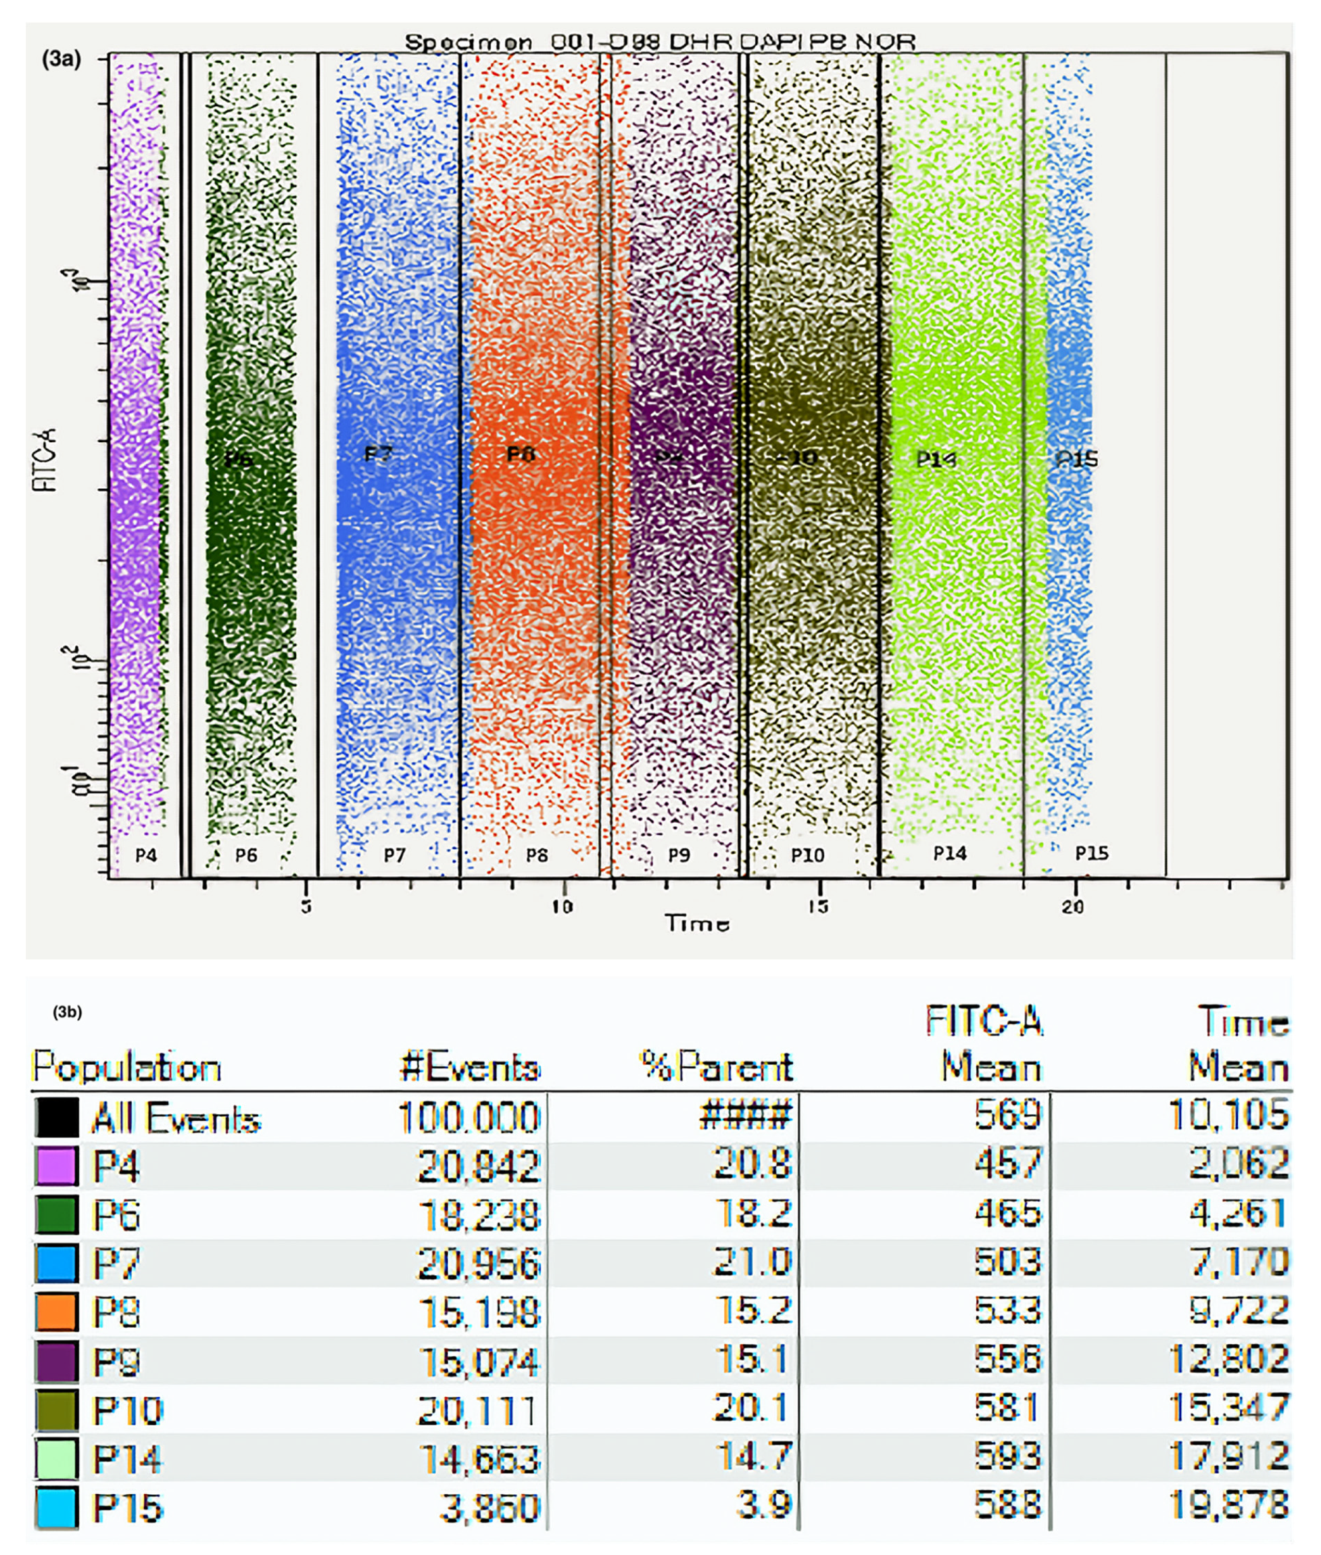The height and width of the screenshot is (1555, 1321).
Task: Click the #Events column header
Action: (470, 1067)
